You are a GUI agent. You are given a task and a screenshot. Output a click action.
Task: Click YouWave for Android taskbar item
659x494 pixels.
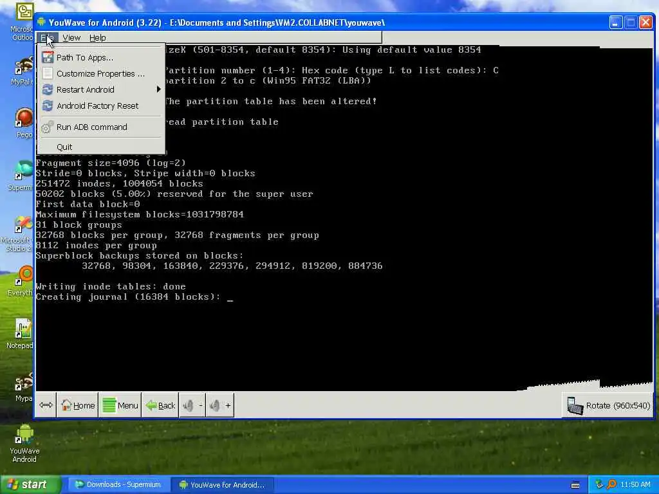(x=223, y=484)
